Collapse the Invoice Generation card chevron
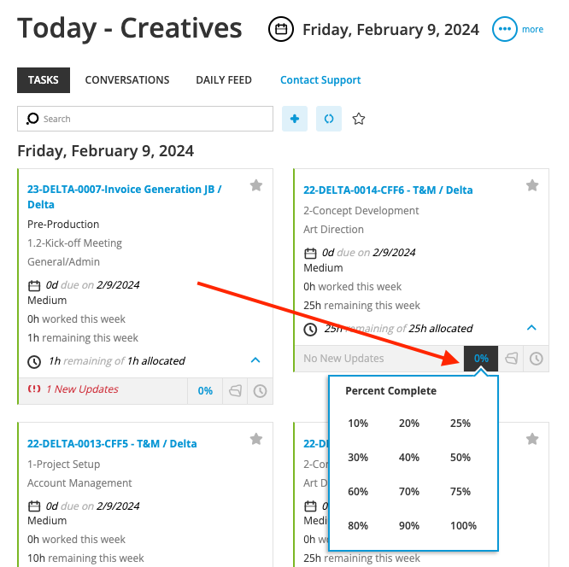Image resolution: width=569 pixels, height=567 pixels. (255, 360)
